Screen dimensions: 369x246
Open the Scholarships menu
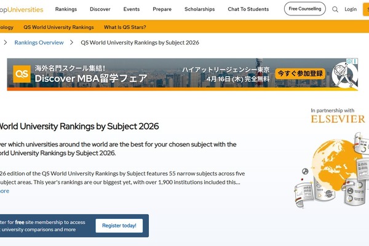(199, 9)
